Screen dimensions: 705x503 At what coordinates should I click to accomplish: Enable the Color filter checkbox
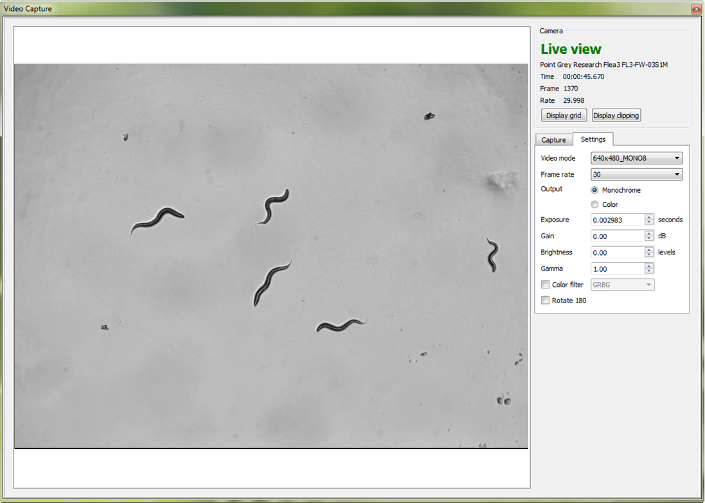point(546,285)
